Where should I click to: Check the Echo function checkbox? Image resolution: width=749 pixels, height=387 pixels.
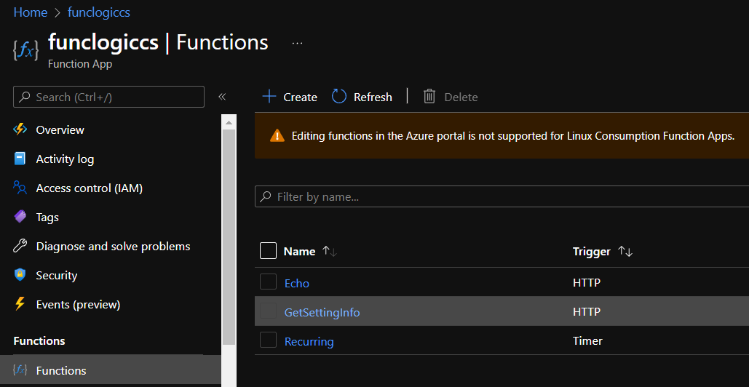268,282
